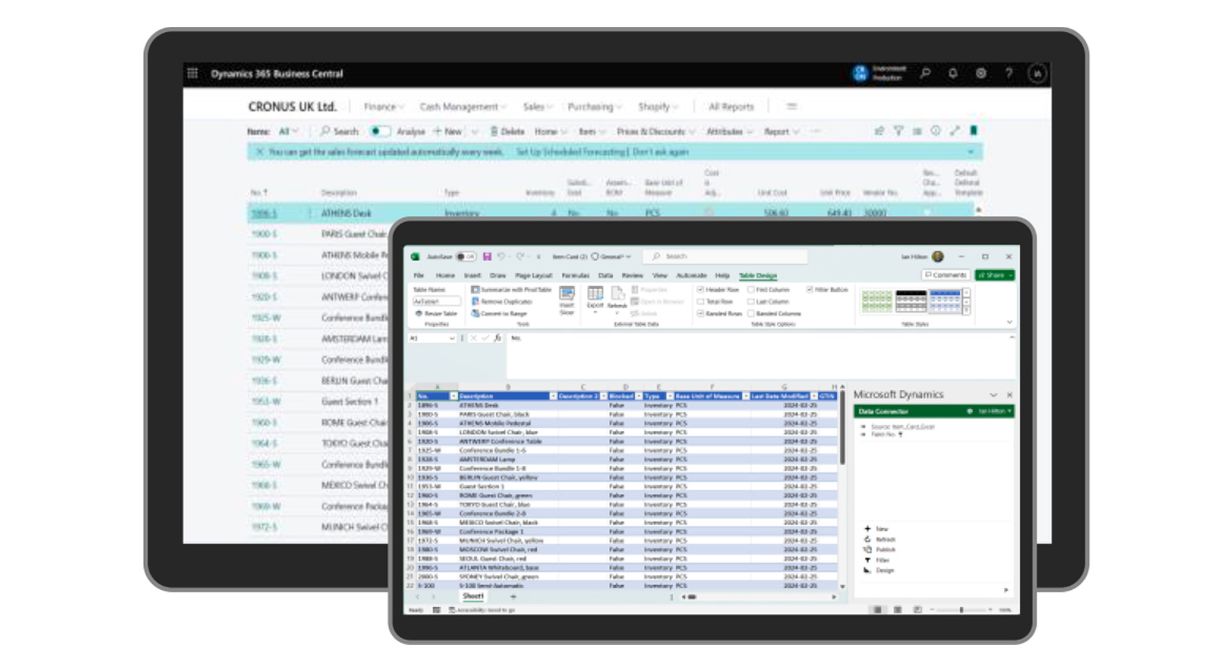Open the Table Design tab in Excel
This screenshot has width=1207, height=671.
click(758, 276)
